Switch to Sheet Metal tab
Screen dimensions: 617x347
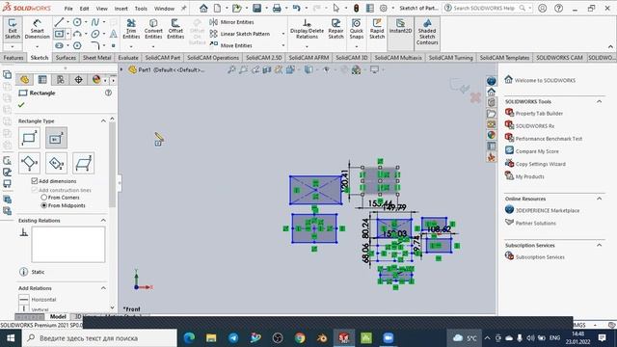click(96, 58)
